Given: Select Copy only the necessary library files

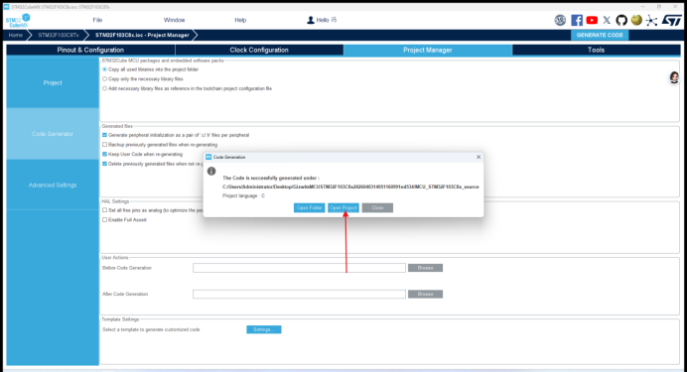Looking at the screenshot, I should (x=104, y=79).
